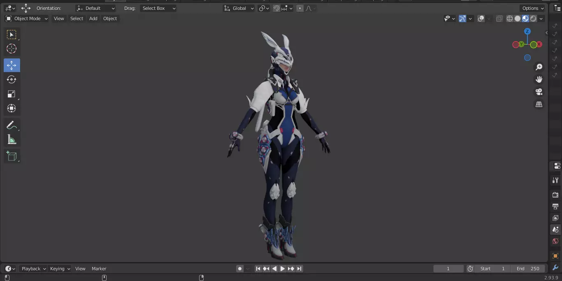Viewport: 562px width, 281px height.
Task: Click the pan view hand icon
Action: click(x=539, y=79)
